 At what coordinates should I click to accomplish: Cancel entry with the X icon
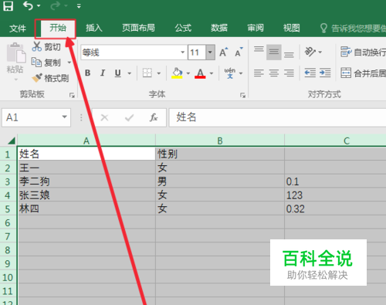[x=104, y=117]
